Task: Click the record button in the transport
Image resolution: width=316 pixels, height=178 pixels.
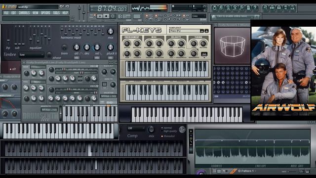Action: tap(113, 16)
